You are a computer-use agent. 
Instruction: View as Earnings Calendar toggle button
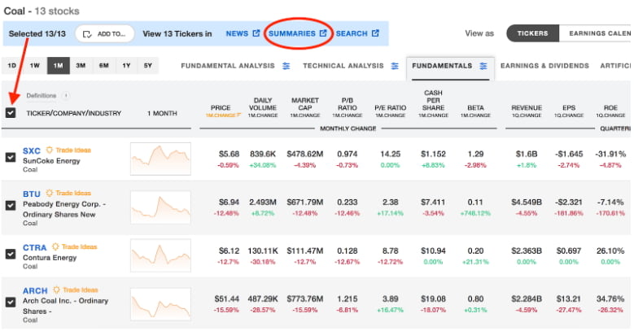595,33
